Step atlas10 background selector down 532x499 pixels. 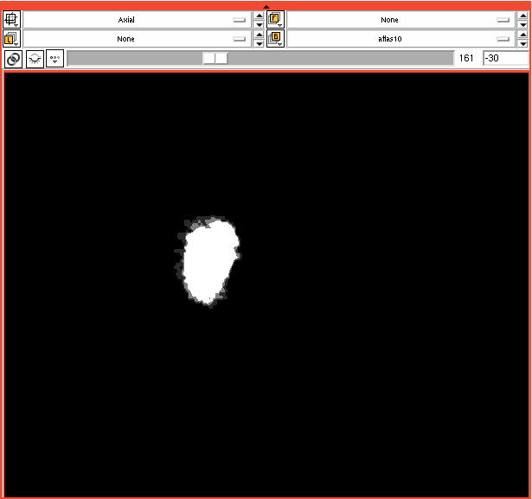pos(523,43)
